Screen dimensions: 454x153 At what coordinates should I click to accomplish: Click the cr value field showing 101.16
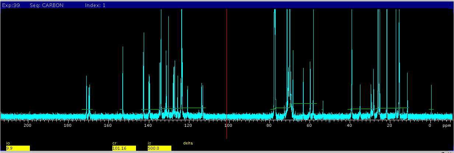pos(124,148)
